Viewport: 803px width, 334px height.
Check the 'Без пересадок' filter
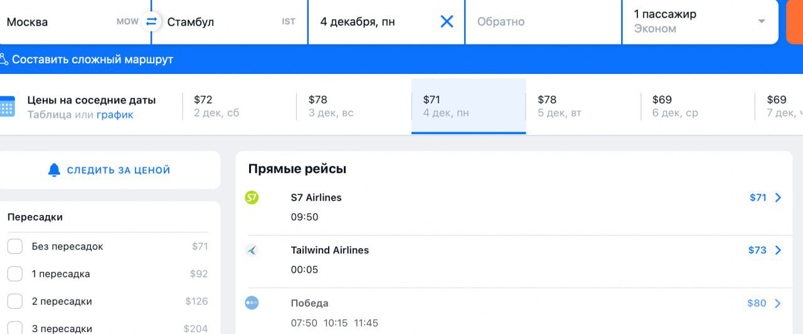tap(15, 246)
